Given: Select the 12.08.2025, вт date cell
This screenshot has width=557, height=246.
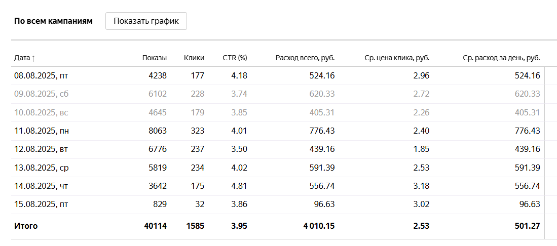Looking at the screenshot, I should (41, 149).
